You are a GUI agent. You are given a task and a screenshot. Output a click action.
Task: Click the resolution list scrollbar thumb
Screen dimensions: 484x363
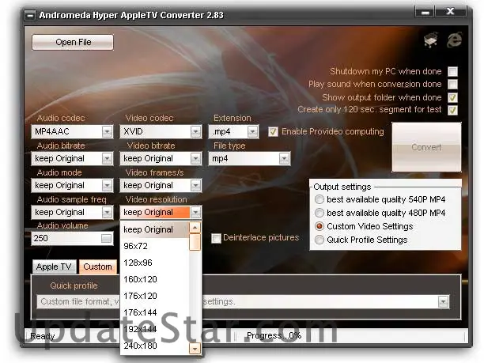click(195, 242)
